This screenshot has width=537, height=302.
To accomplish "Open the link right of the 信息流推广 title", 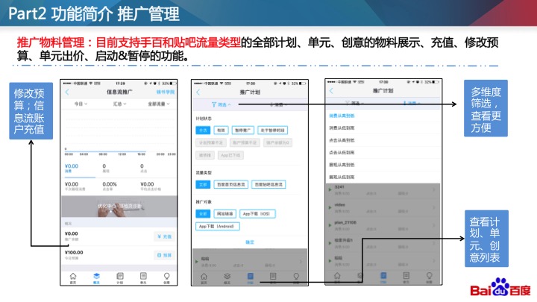I will pyautogui.click(x=166, y=92).
